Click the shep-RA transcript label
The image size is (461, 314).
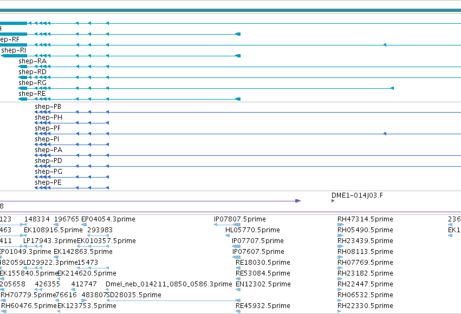[x=33, y=61]
